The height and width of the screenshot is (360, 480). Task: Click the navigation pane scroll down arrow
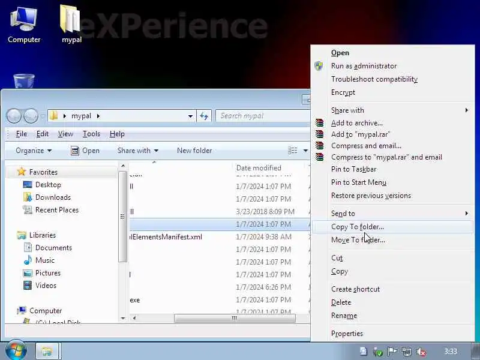click(x=123, y=318)
